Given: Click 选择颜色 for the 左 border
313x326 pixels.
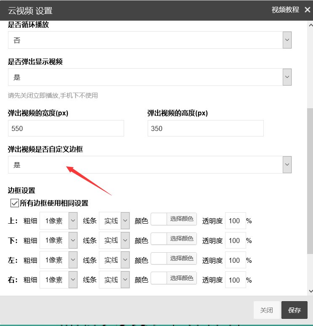Looking at the screenshot, I should click(x=182, y=259).
